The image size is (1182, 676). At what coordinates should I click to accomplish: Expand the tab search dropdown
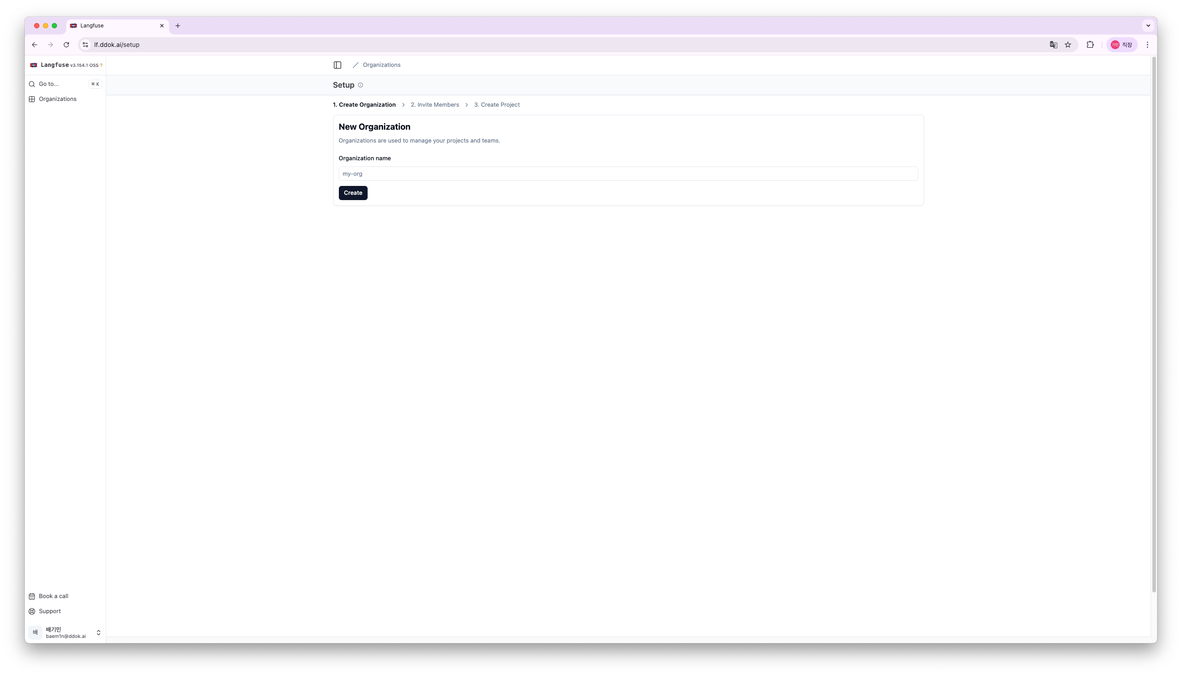tap(1148, 26)
